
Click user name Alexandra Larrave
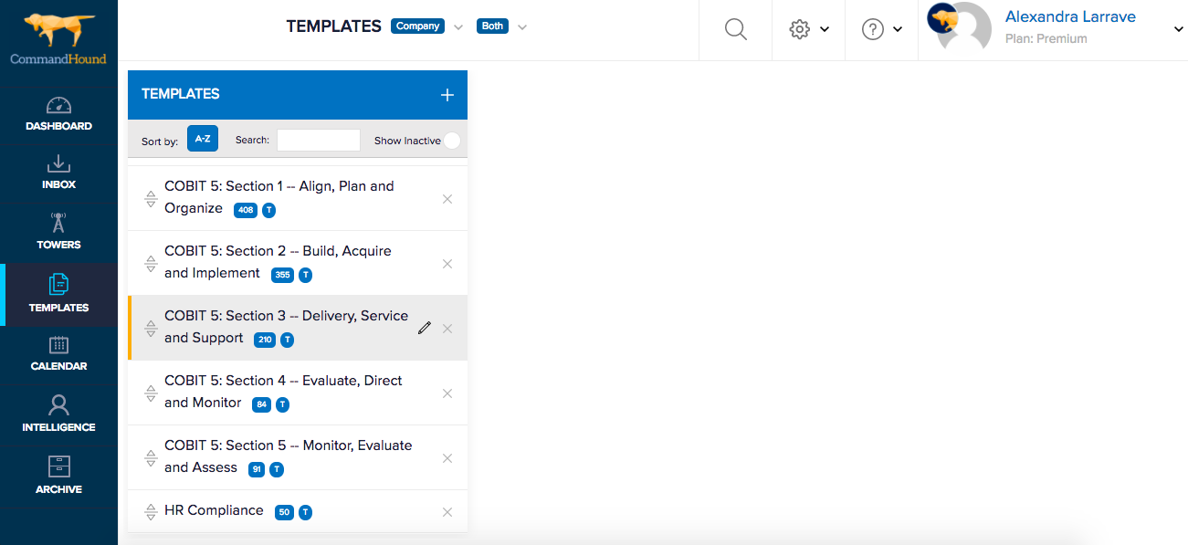tap(1070, 16)
